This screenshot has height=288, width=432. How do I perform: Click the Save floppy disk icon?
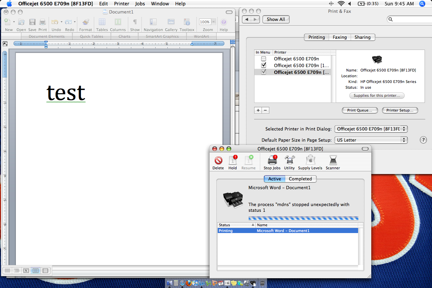tap(32, 22)
